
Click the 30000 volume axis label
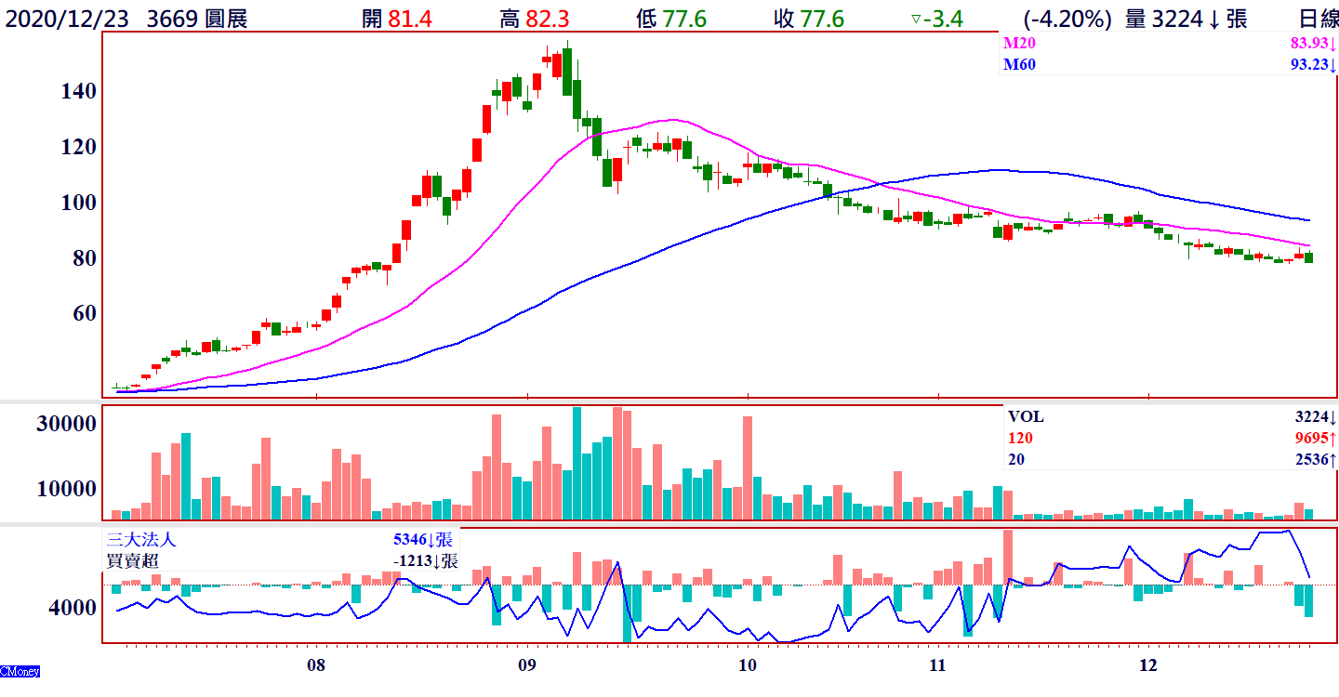pos(66,423)
